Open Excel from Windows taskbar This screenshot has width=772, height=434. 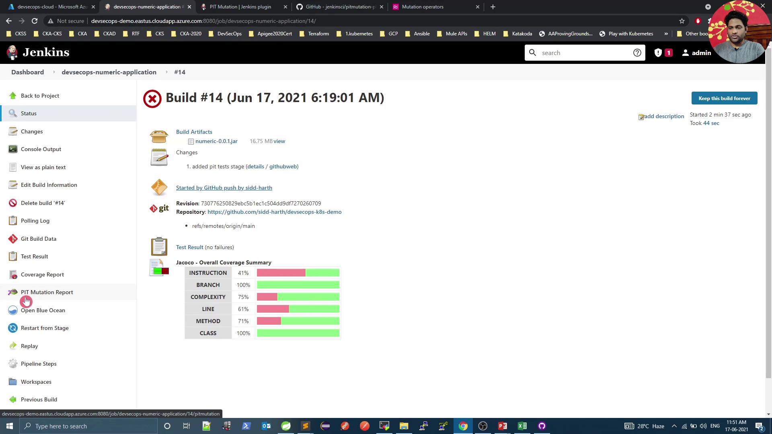pyautogui.click(x=522, y=426)
